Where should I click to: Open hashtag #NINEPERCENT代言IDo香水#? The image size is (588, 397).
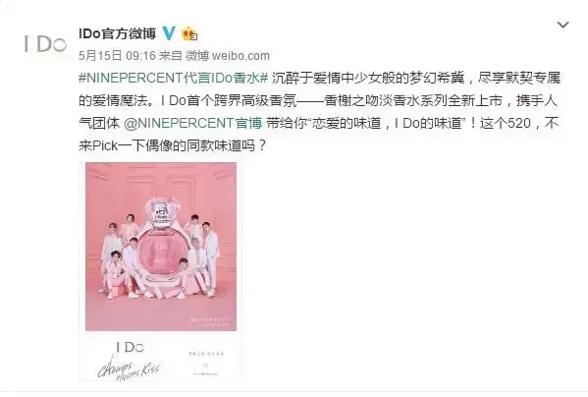click(173, 78)
